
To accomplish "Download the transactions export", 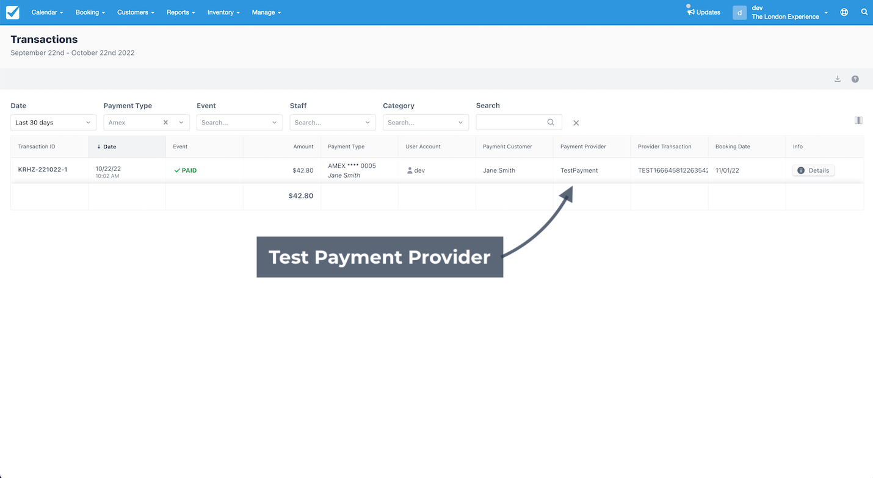I will point(838,79).
